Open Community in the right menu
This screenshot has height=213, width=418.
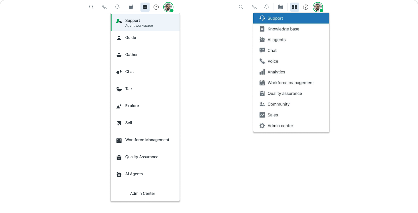point(291,104)
